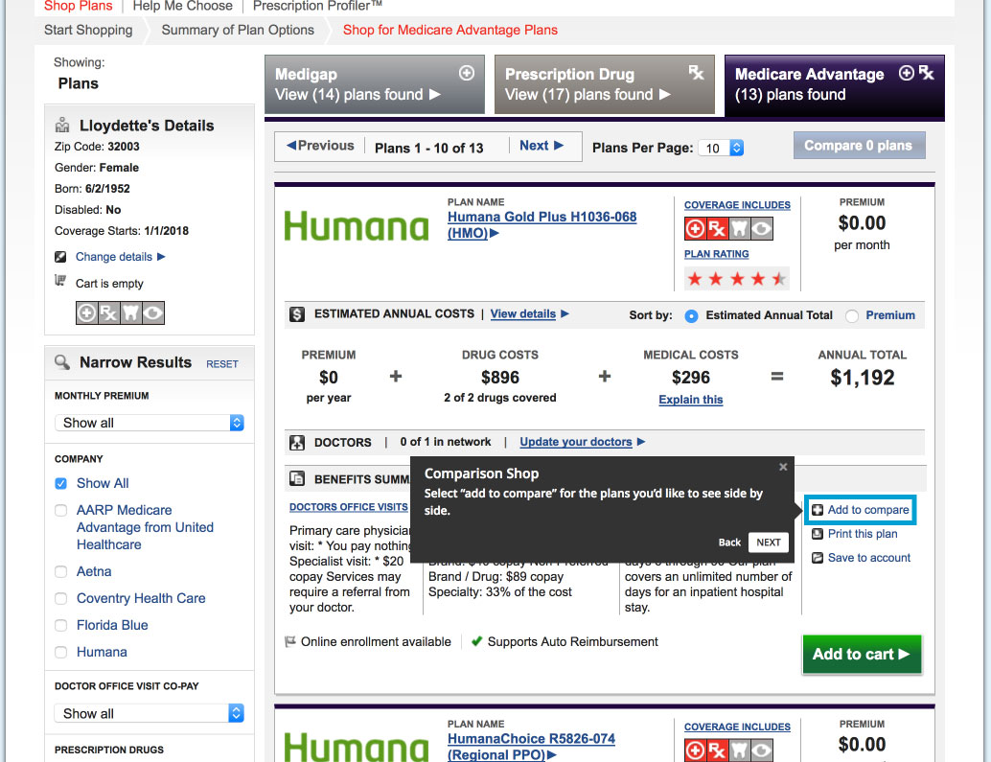Select the Medicare Advantage plans tab
Viewport: 991px width, 762px height.
point(834,85)
